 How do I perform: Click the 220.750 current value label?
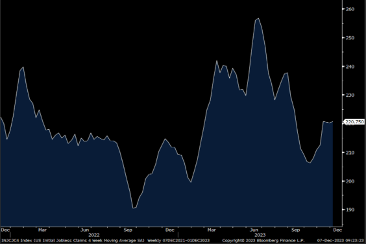pyautogui.click(x=354, y=122)
